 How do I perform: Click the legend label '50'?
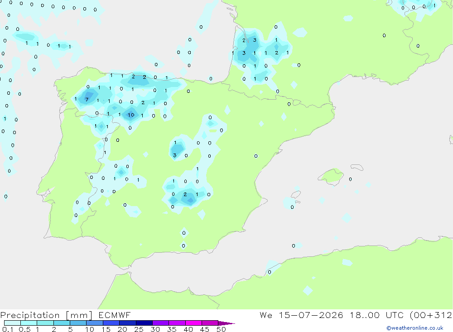click(221, 329)
